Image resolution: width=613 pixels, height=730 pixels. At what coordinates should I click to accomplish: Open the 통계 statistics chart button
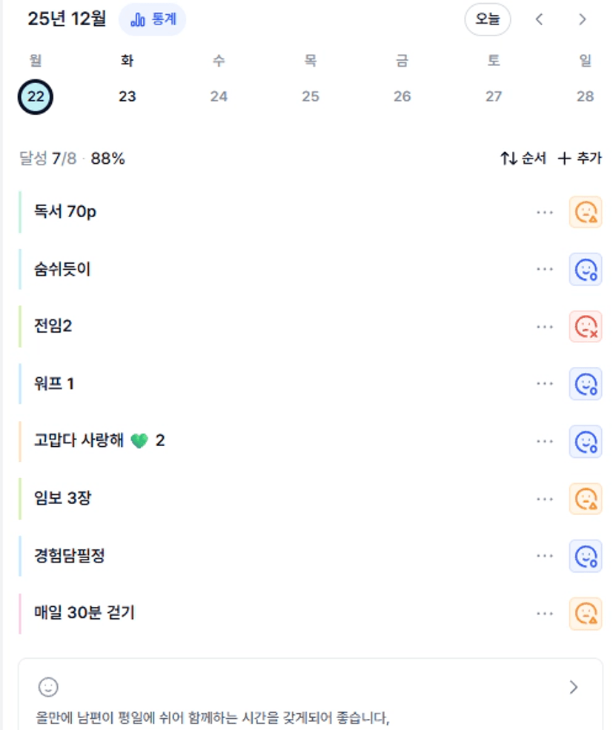(153, 19)
